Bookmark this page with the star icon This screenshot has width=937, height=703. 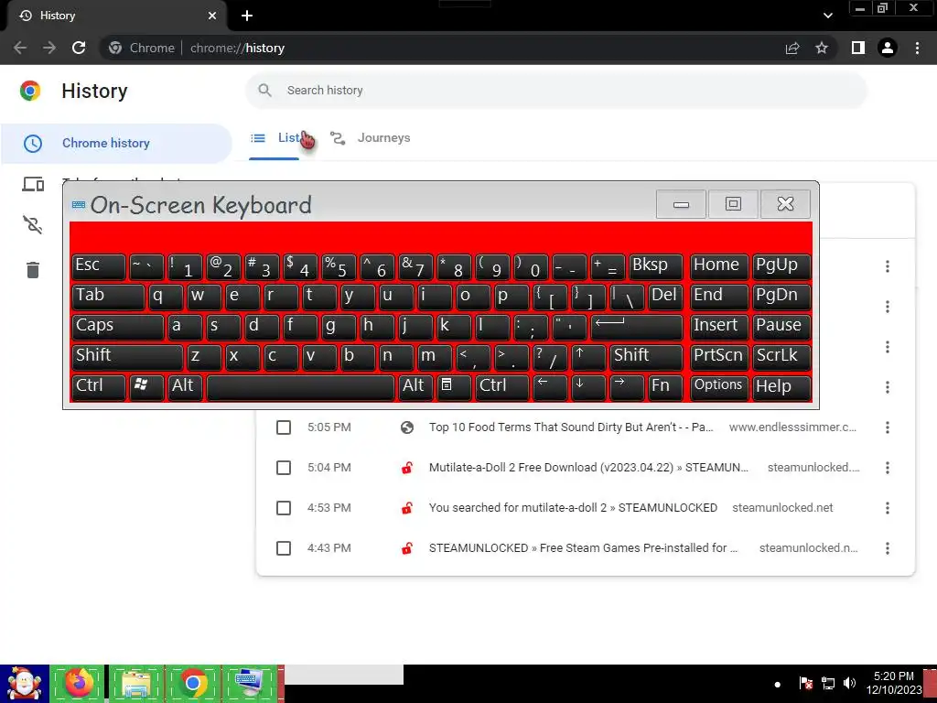coord(822,48)
